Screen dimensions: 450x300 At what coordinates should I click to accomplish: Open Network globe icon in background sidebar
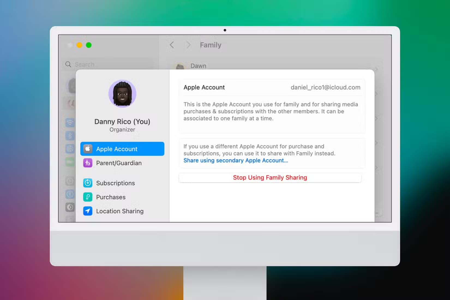pos(70,149)
